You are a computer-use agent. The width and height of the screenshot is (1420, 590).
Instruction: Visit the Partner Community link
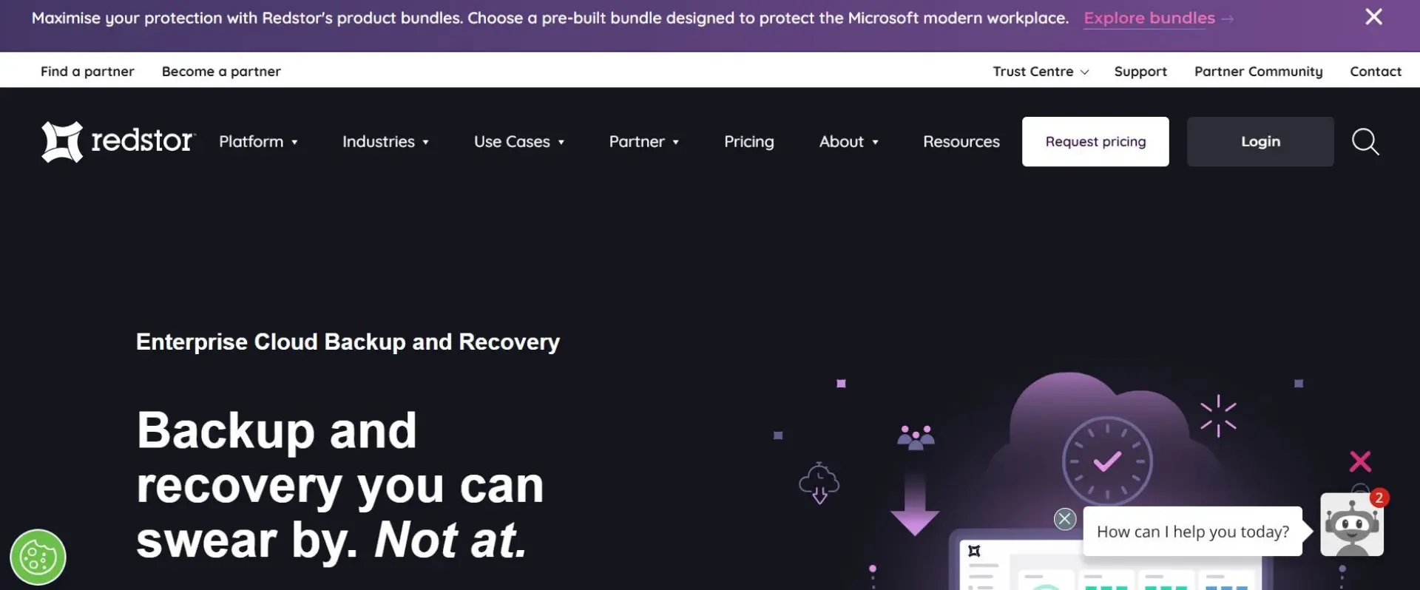click(x=1258, y=72)
